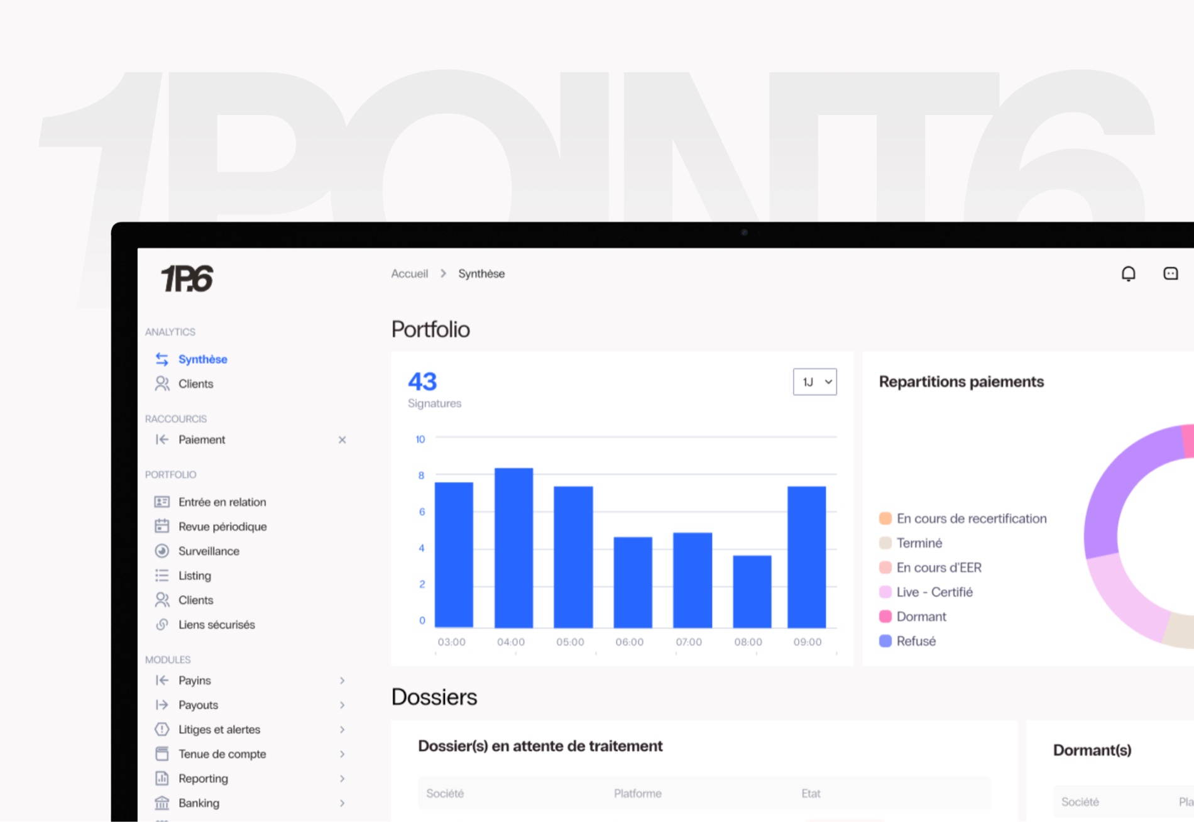Select Surveillance in Portfolio menu
1194x822 pixels.
tap(209, 551)
